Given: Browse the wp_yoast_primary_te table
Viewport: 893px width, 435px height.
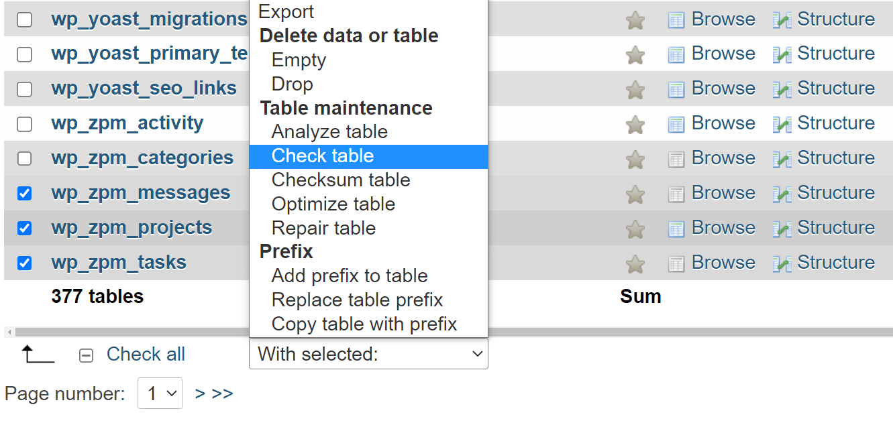Looking at the screenshot, I should click(723, 53).
